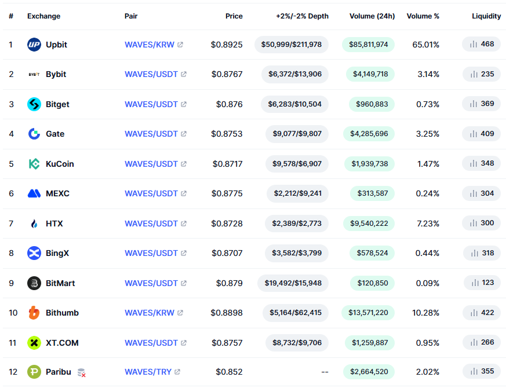Click external link icon in Bybit row
This screenshot has height=388, width=506.
pyautogui.click(x=184, y=75)
